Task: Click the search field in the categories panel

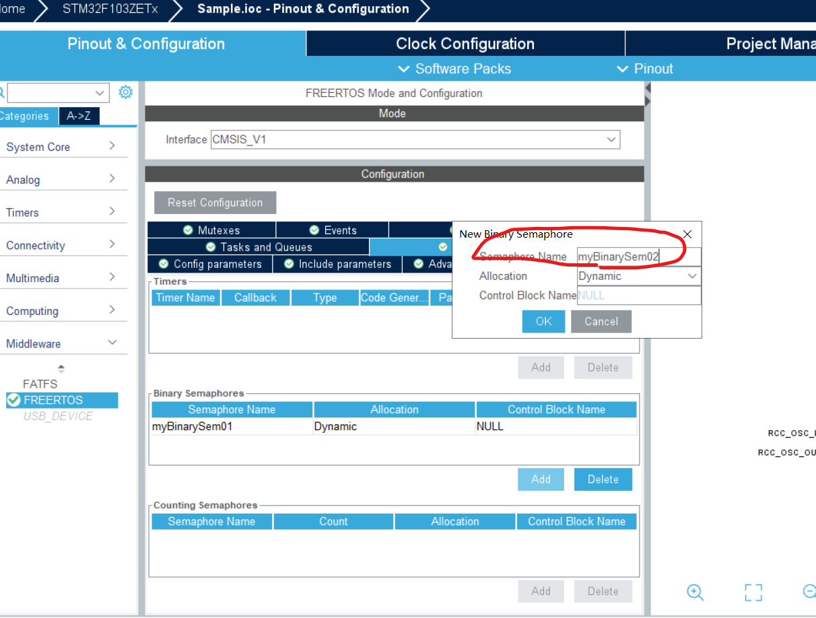Action: [50, 93]
